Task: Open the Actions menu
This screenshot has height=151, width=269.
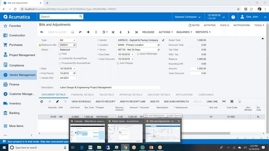Action: (166, 32)
